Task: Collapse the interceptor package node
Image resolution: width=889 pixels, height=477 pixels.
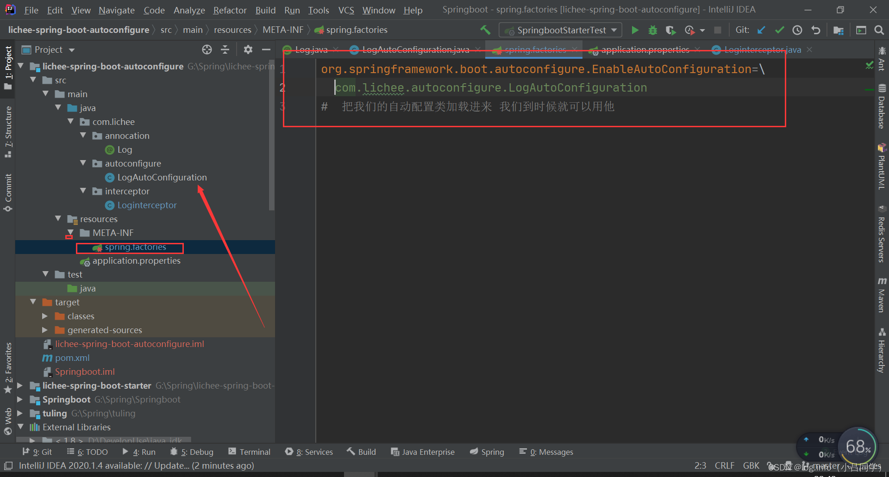Action: tap(83, 191)
